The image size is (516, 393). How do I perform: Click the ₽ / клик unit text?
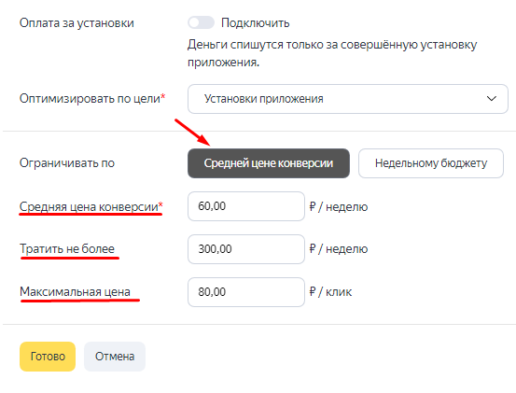click(x=330, y=292)
